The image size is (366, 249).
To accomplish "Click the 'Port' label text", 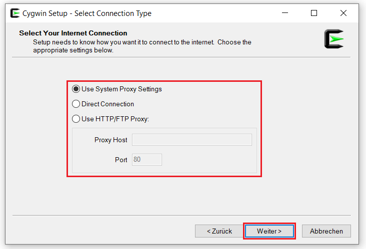I will tap(121, 160).
